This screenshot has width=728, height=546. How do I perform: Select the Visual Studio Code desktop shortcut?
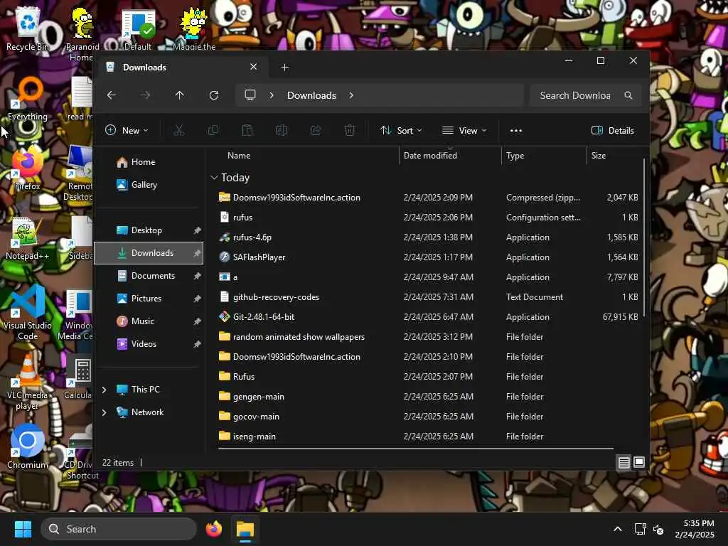tap(28, 313)
